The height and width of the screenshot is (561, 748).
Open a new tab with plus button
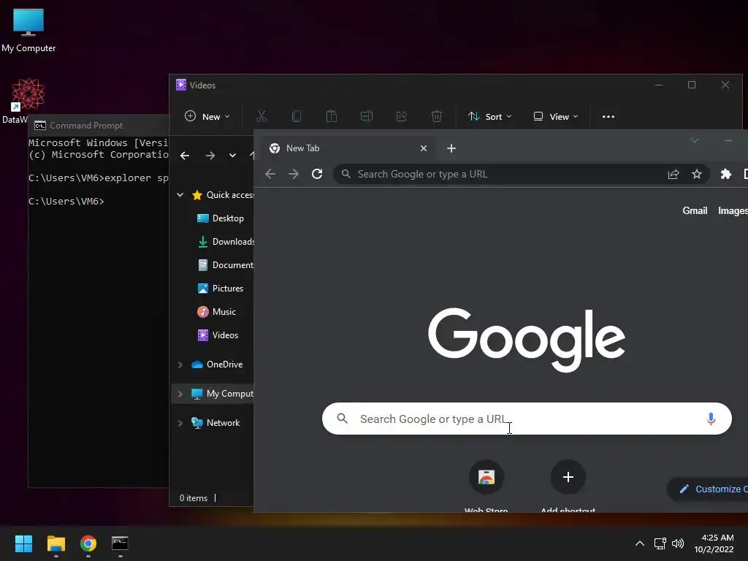(x=451, y=148)
